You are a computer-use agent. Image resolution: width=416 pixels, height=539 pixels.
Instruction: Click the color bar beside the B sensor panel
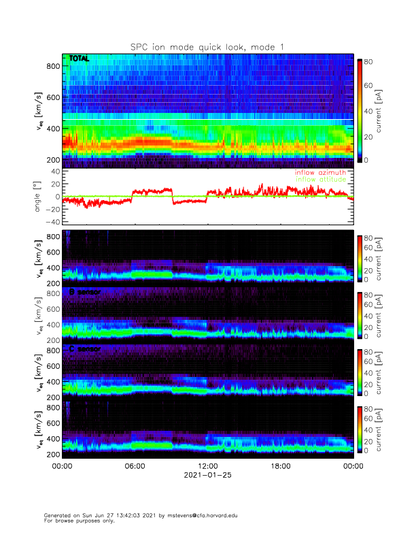click(360, 315)
